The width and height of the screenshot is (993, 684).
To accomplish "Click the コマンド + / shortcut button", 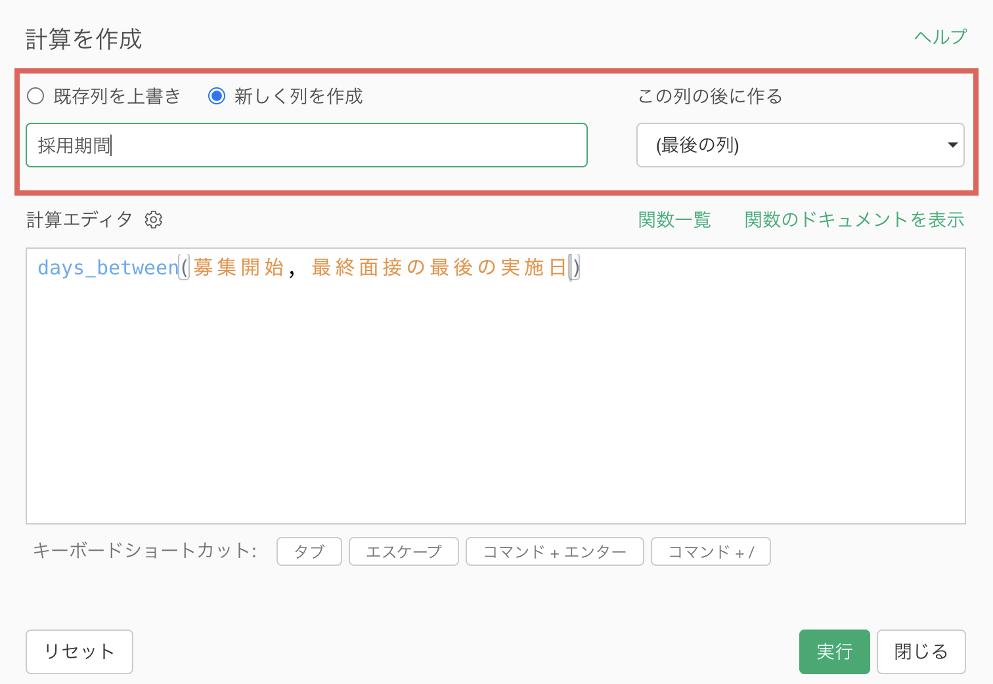I will (711, 551).
